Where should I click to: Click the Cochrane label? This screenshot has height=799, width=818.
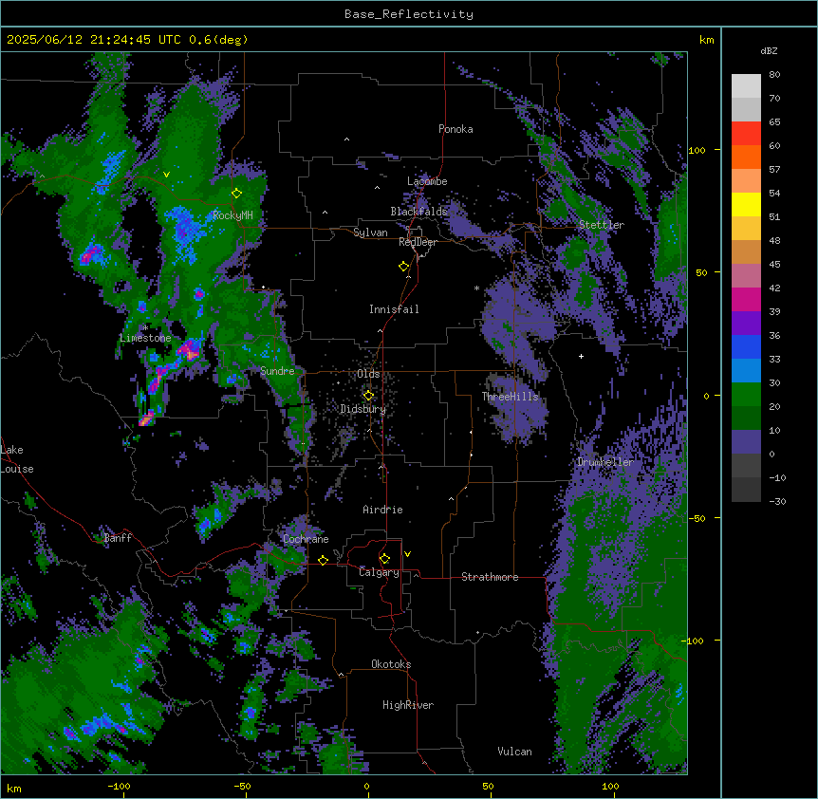click(306, 539)
